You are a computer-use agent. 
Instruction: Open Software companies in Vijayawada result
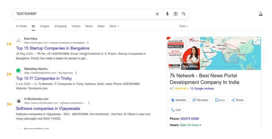pyautogui.click(x=48, y=109)
